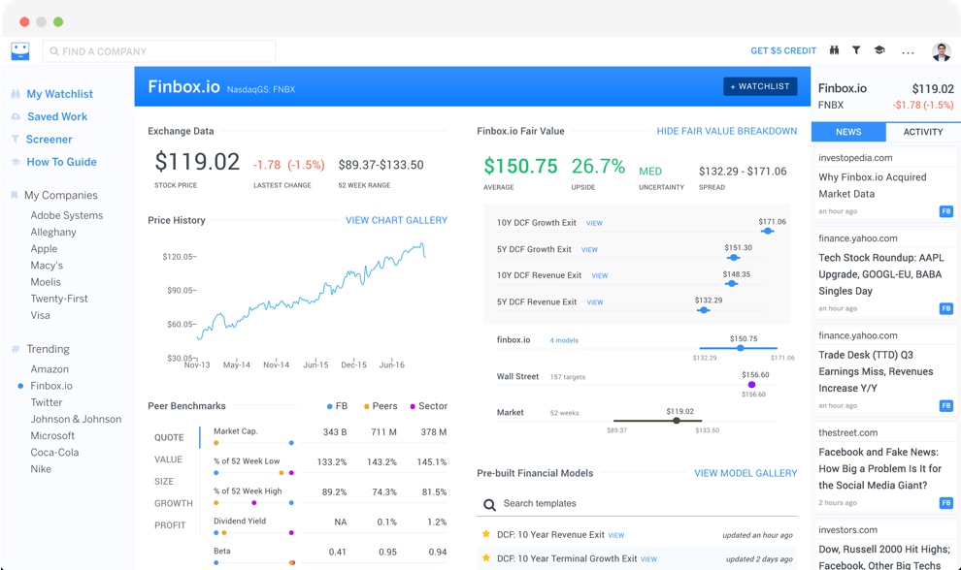Click the FB badge on the Investopedia news story
This screenshot has width=961, height=570.
(x=945, y=210)
